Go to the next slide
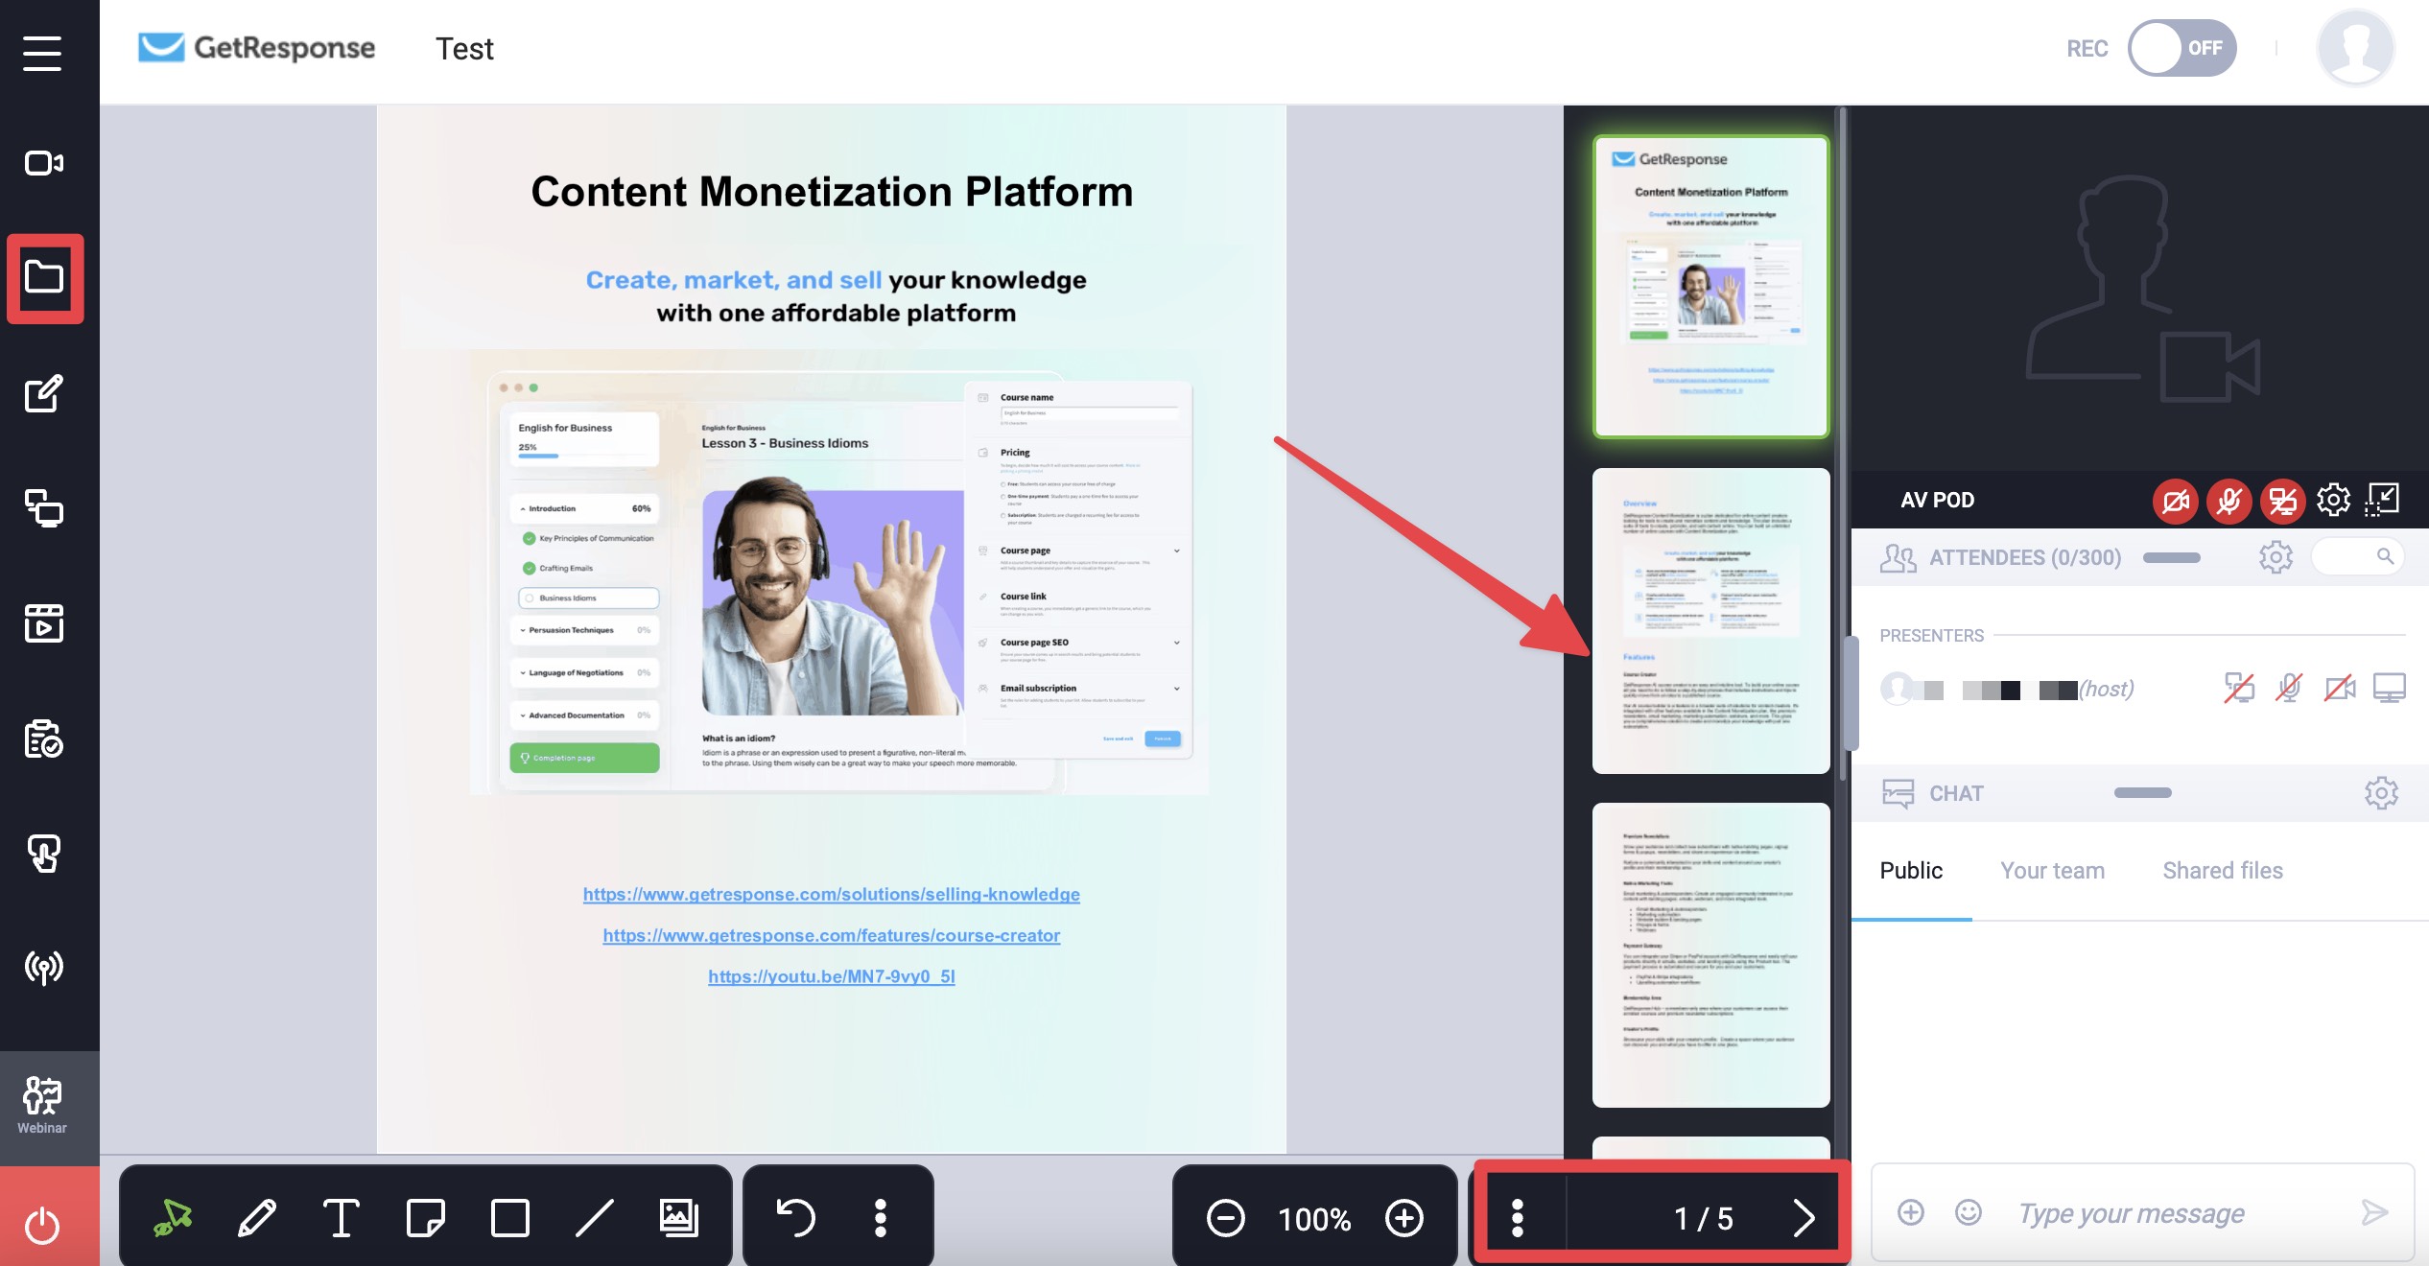This screenshot has width=2429, height=1266. coord(1804,1218)
